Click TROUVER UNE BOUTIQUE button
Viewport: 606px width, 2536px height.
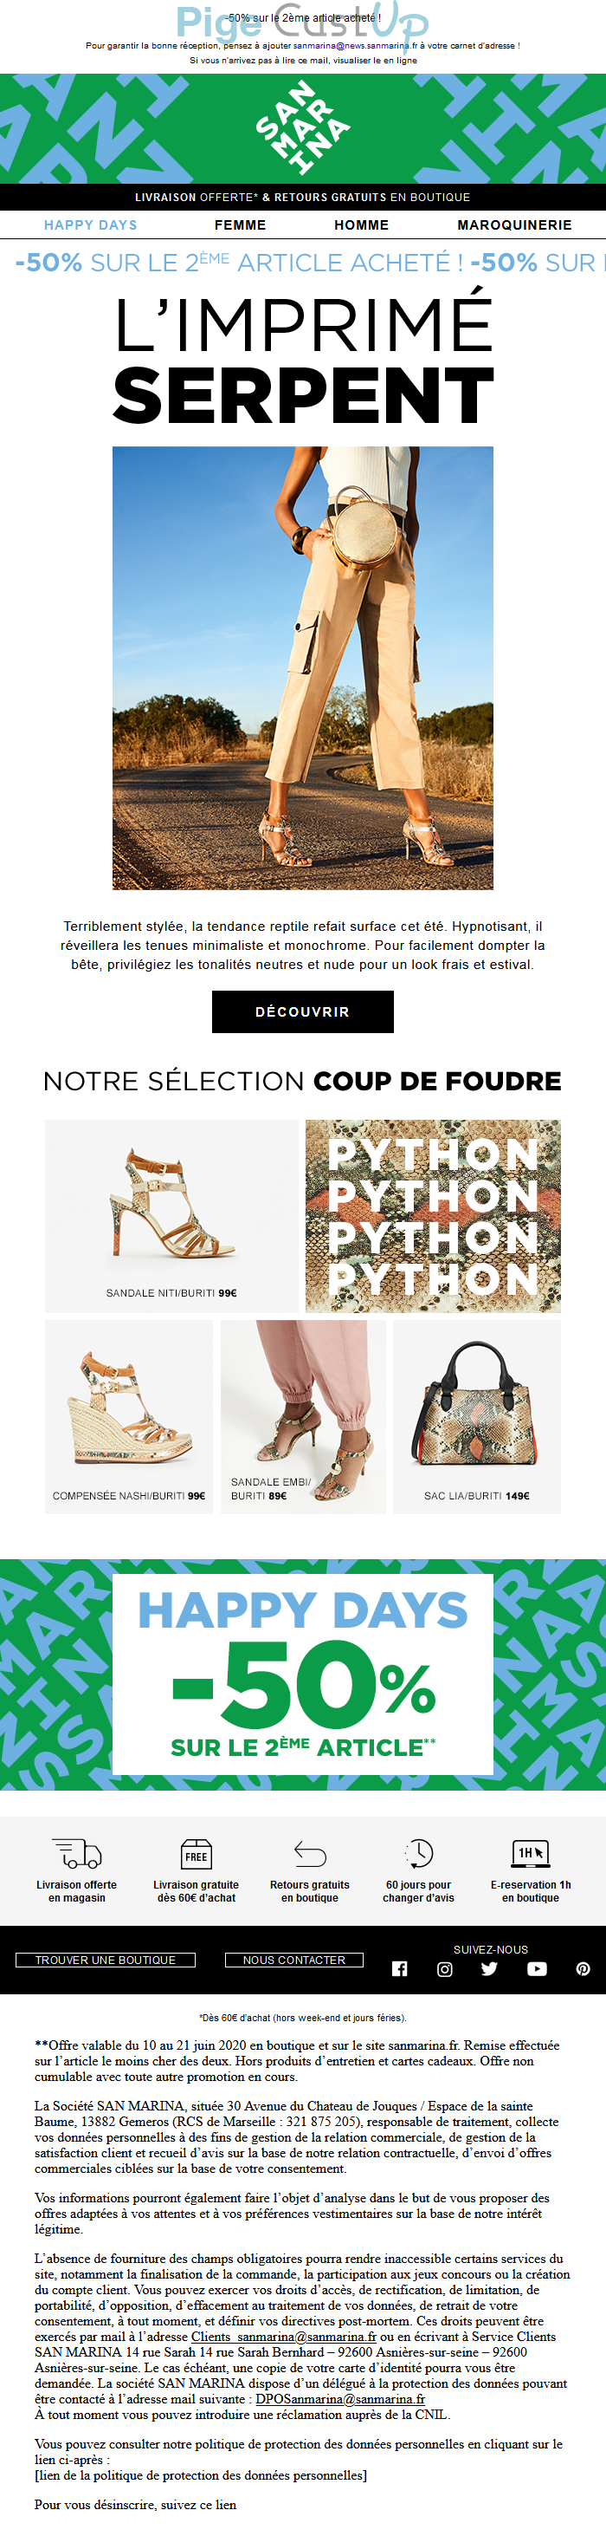(x=106, y=1961)
